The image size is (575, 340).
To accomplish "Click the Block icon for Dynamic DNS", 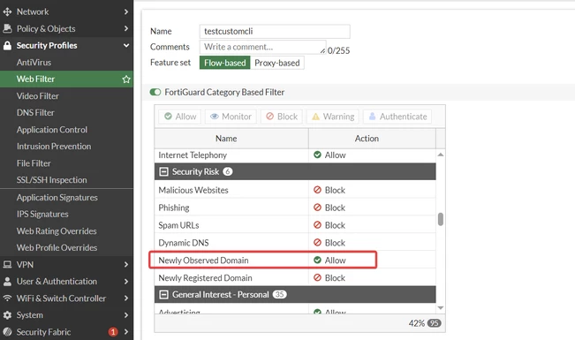I will pyautogui.click(x=318, y=243).
